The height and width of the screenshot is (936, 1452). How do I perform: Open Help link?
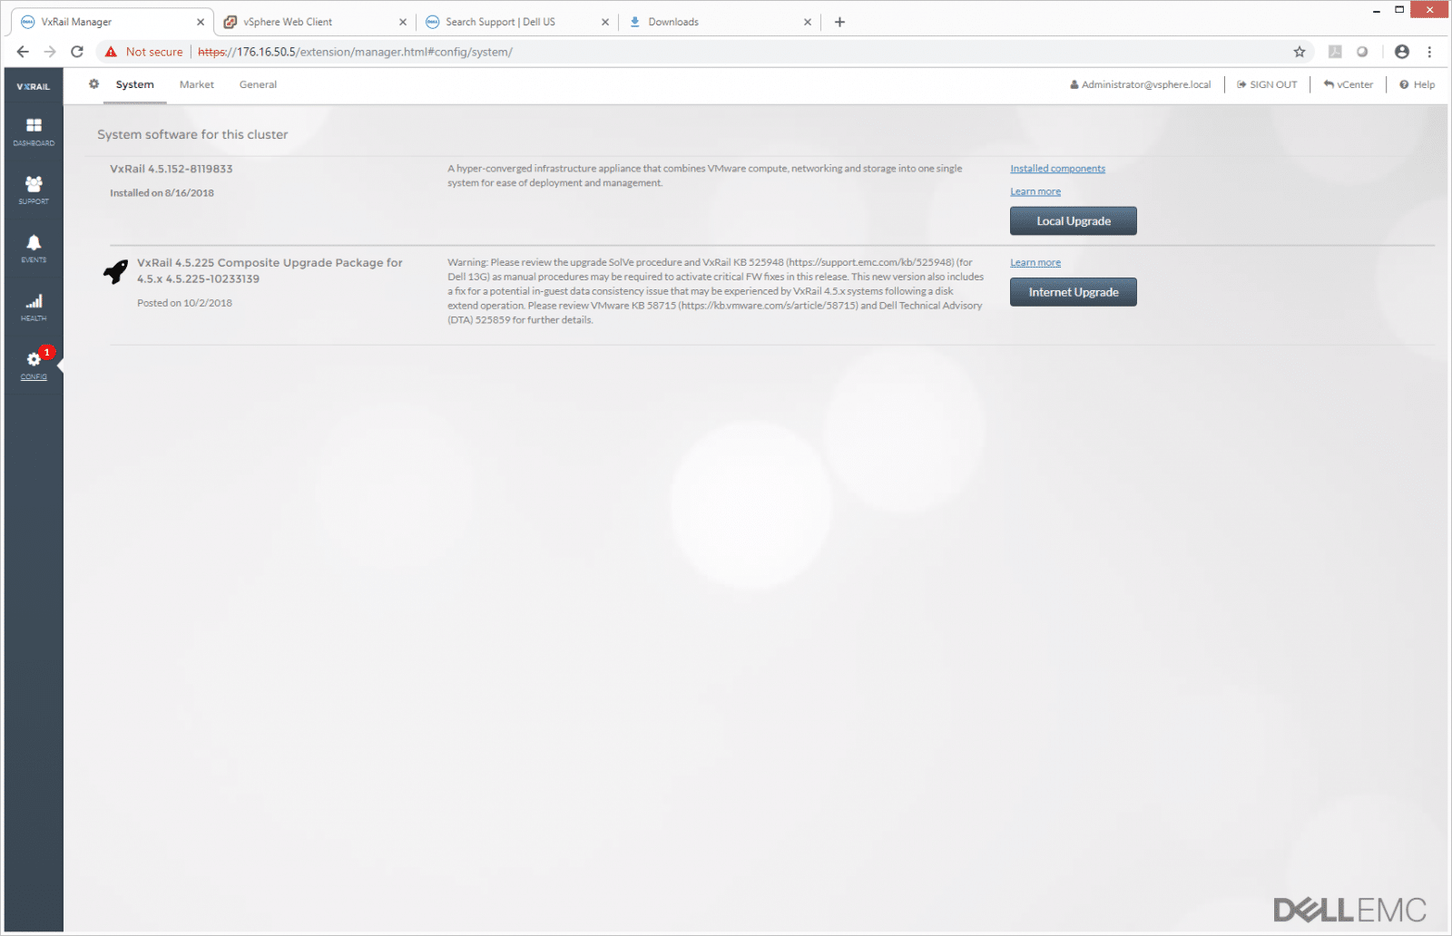[1418, 84]
